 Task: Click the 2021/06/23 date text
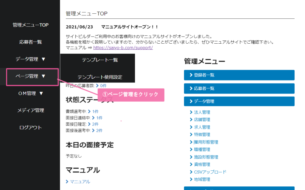(79, 27)
